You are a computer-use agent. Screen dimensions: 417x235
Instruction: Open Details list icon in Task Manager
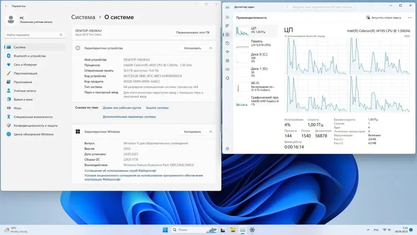coord(227,69)
